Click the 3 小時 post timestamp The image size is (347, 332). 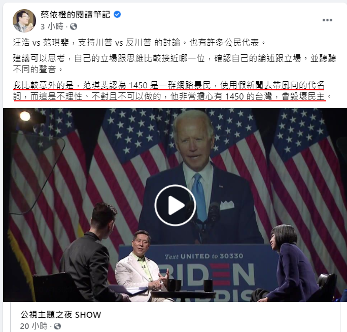click(52, 27)
